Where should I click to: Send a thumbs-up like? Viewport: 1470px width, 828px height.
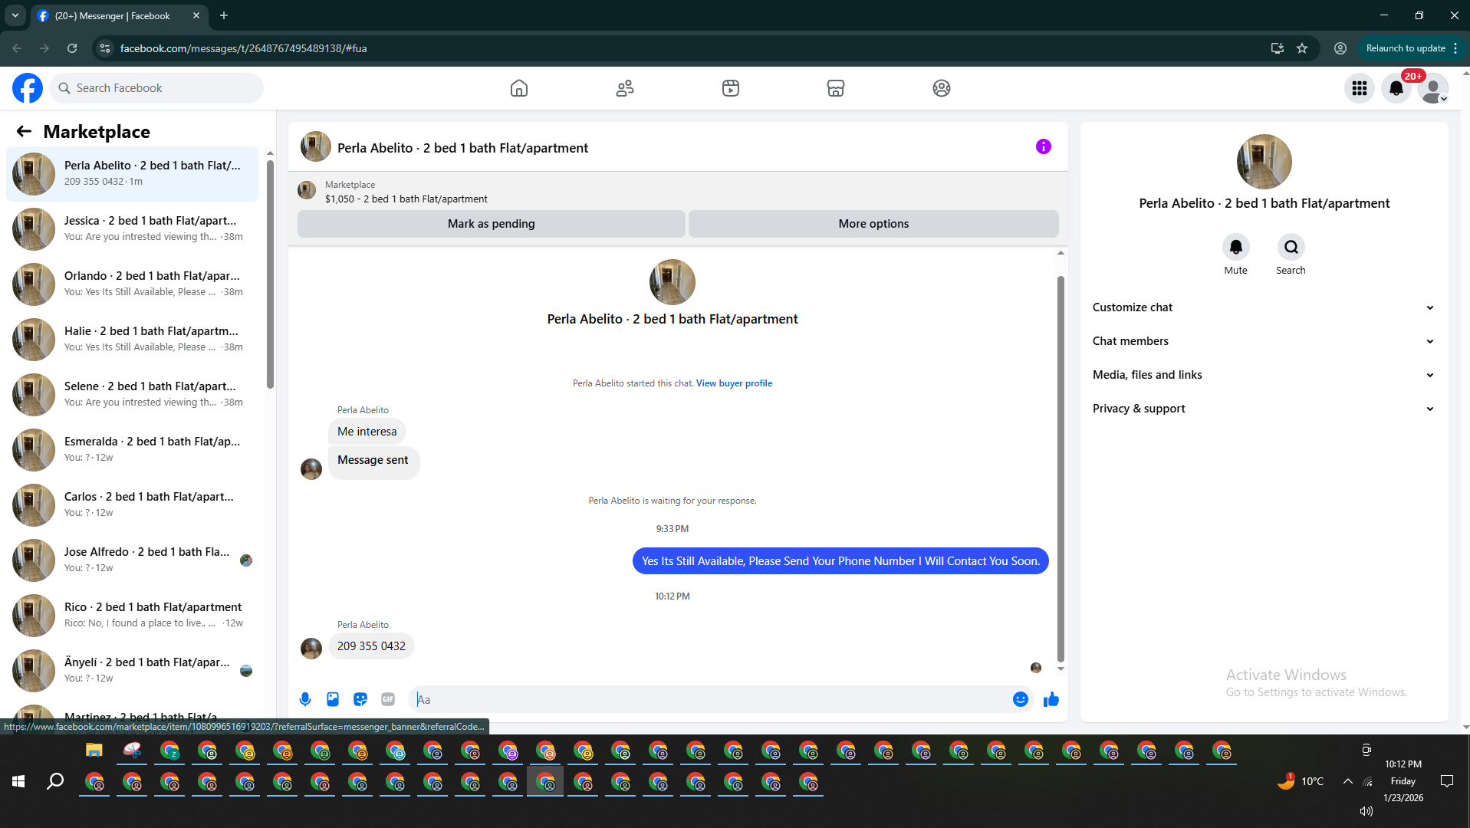tap(1051, 699)
